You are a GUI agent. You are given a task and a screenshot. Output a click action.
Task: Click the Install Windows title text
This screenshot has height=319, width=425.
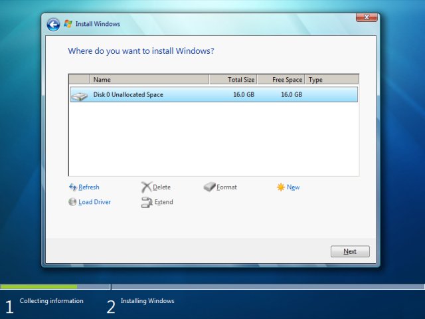pos(98,24)
